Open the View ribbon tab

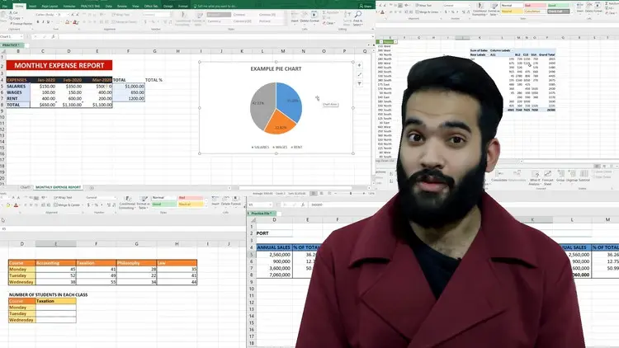point(135,7)
